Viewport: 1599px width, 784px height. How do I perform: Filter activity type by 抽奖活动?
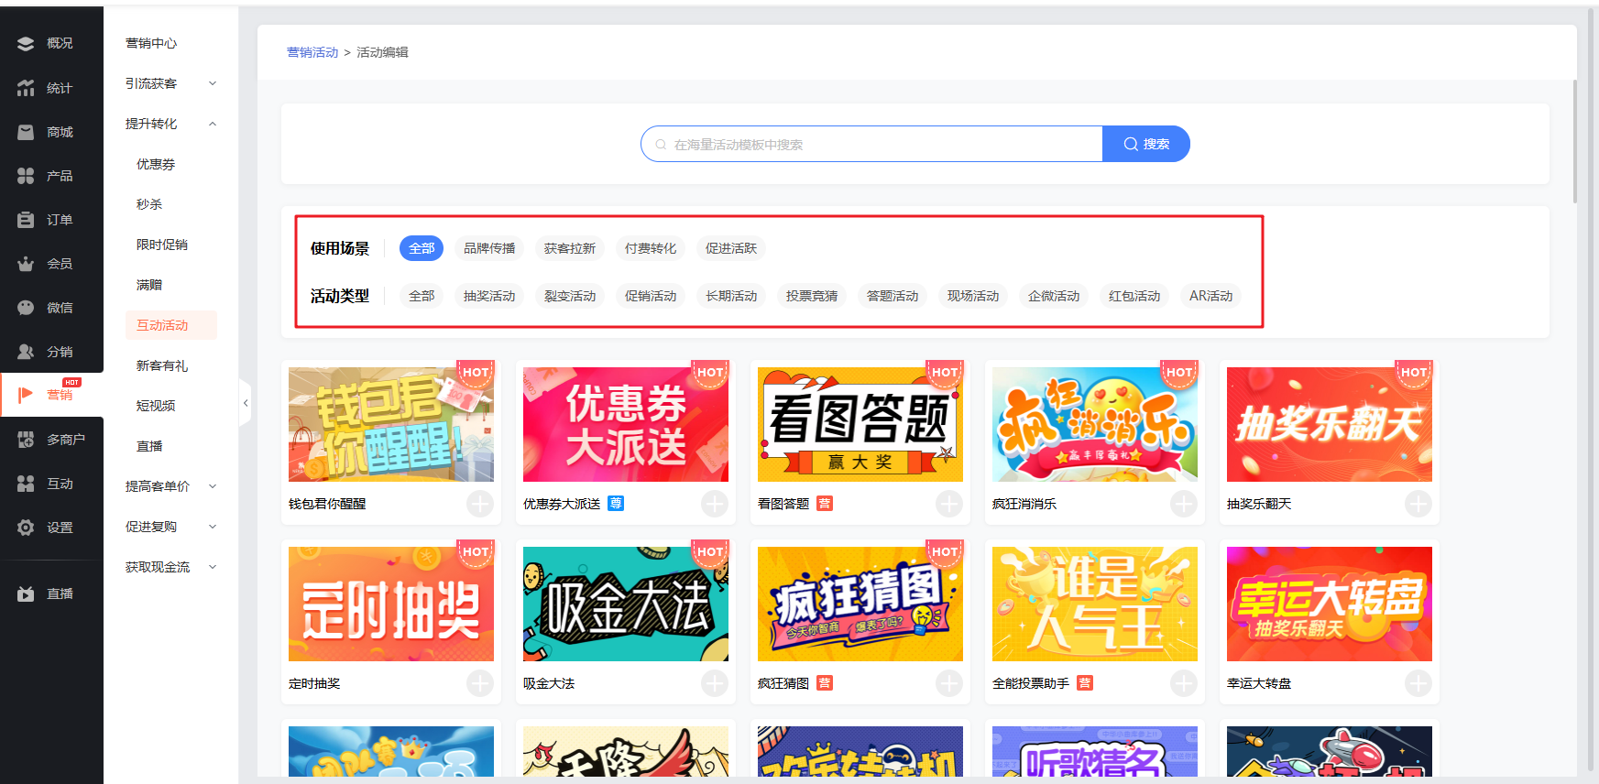(489, 296)
